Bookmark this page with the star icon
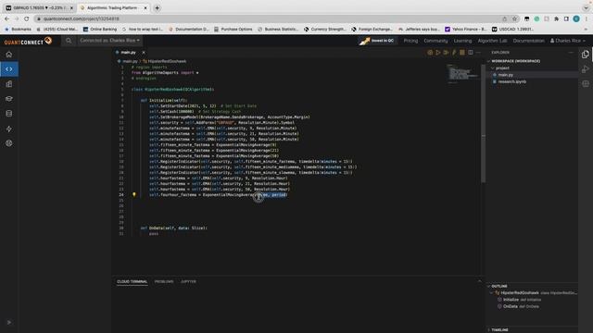593x333 pixels. pyautogui.click(x=514, y=18)
